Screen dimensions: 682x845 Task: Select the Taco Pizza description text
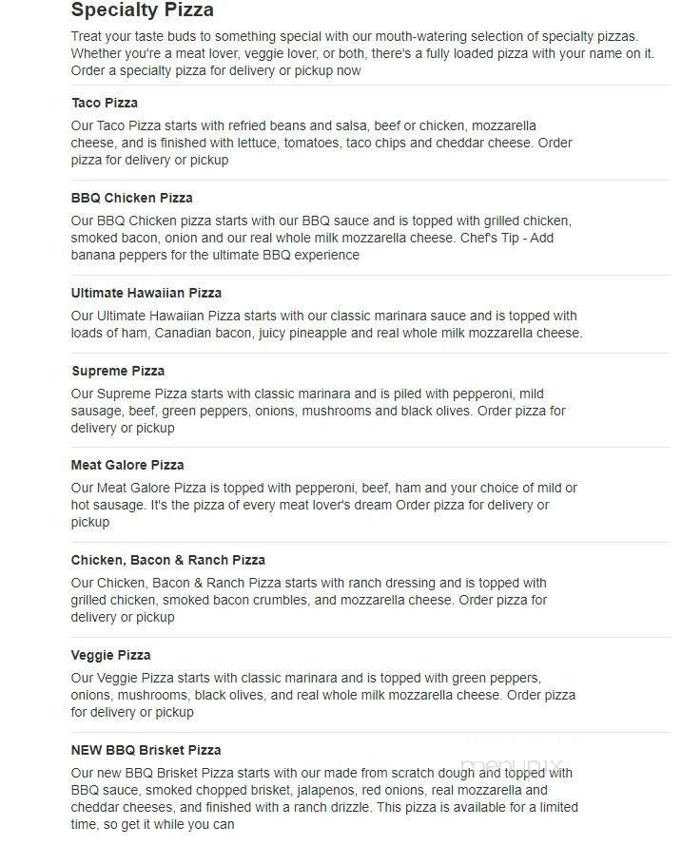coord(322,143)
